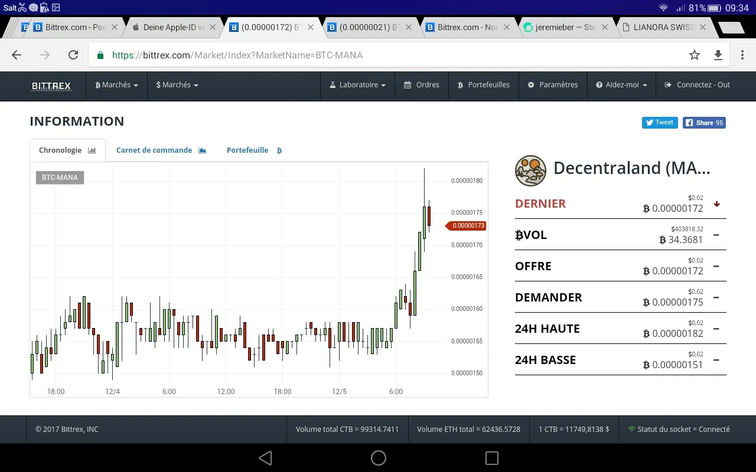Reload the page with refresh icon
Screen dimensions: 756x472
pyautogui.click(x=73, y=55)
